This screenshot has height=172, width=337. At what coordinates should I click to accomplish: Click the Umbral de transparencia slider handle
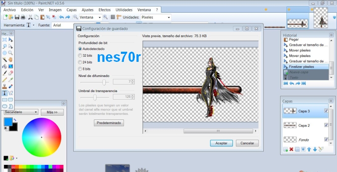pos(95,98)
